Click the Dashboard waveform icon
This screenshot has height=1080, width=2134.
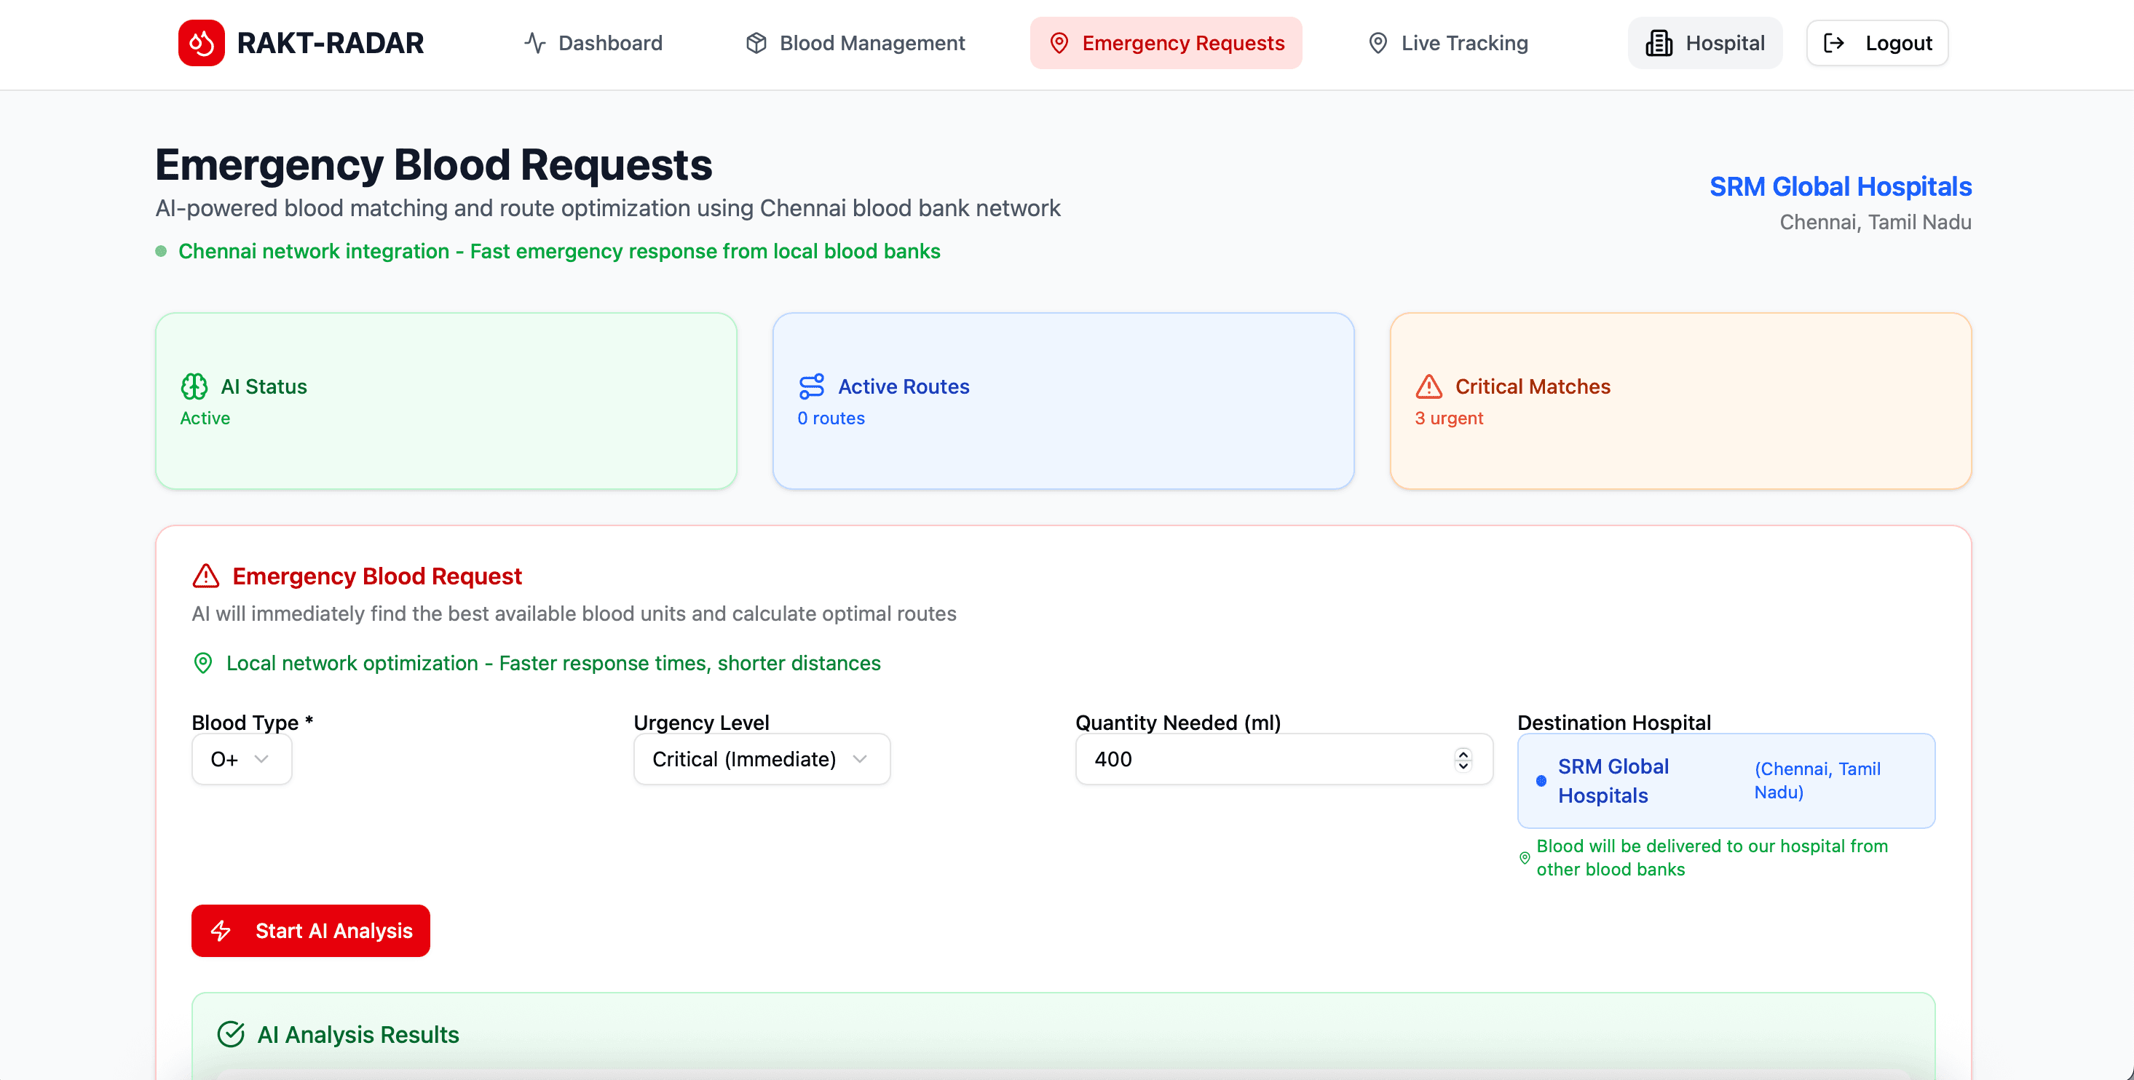pos(534,42)
